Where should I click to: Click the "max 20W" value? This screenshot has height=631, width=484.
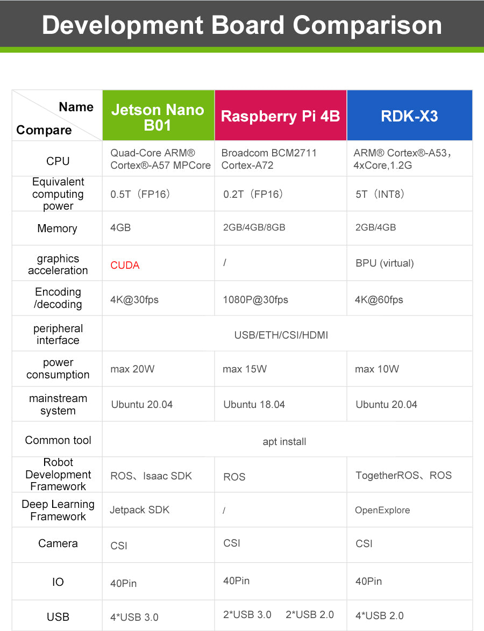tap(132, 369)
